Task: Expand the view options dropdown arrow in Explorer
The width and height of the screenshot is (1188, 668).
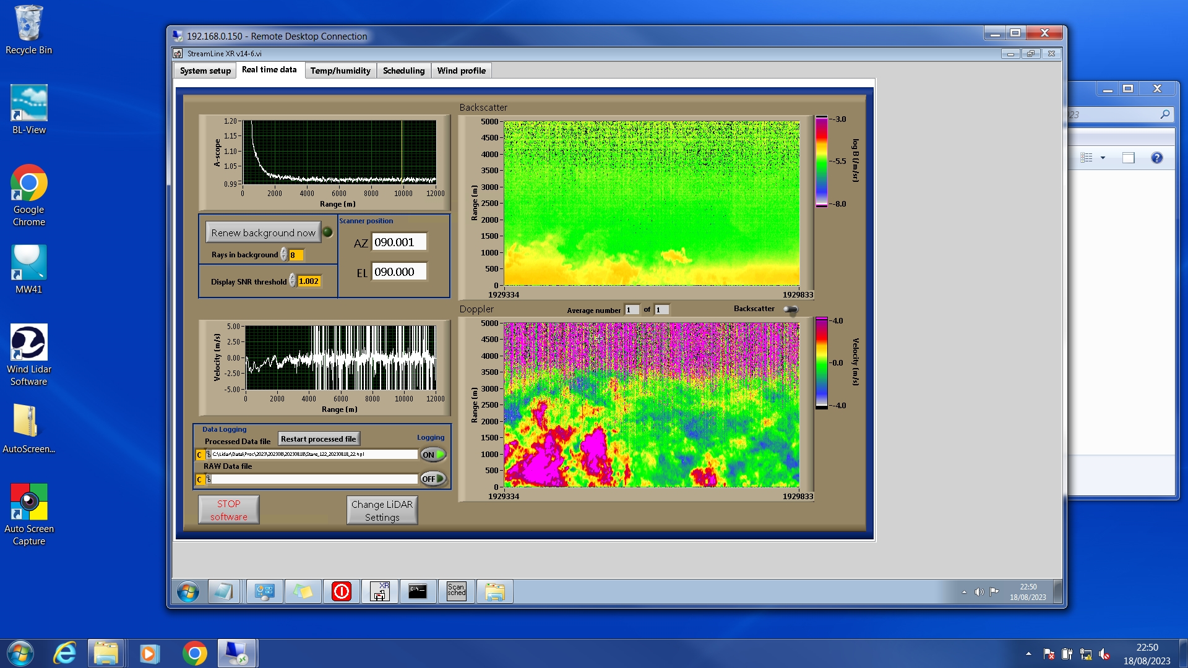Action: [x=1103, y=158]
